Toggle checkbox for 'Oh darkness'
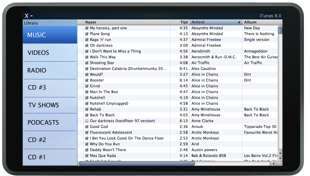Image resolution: width=310 pixels, height=176 pixels. (x=87, y=45)
